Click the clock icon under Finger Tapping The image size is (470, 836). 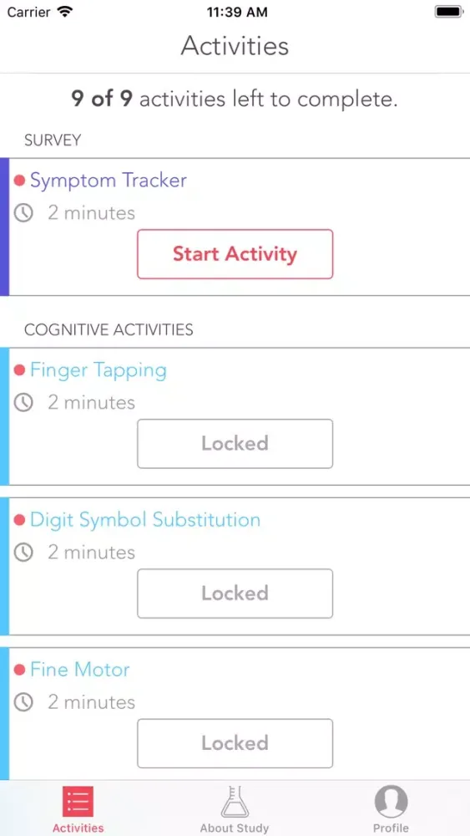[x=23, y=403]
